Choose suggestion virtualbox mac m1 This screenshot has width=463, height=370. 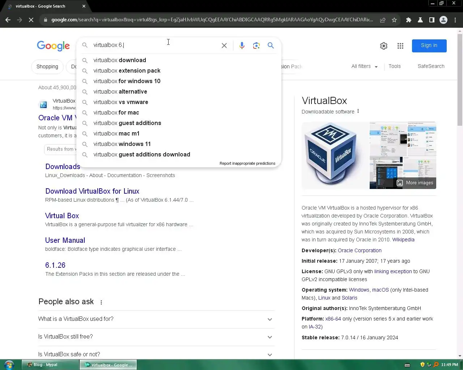(x=179, y=134)
